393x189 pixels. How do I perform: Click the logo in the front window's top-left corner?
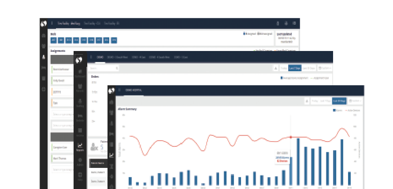pyautogui.click(x=111, y=90)
